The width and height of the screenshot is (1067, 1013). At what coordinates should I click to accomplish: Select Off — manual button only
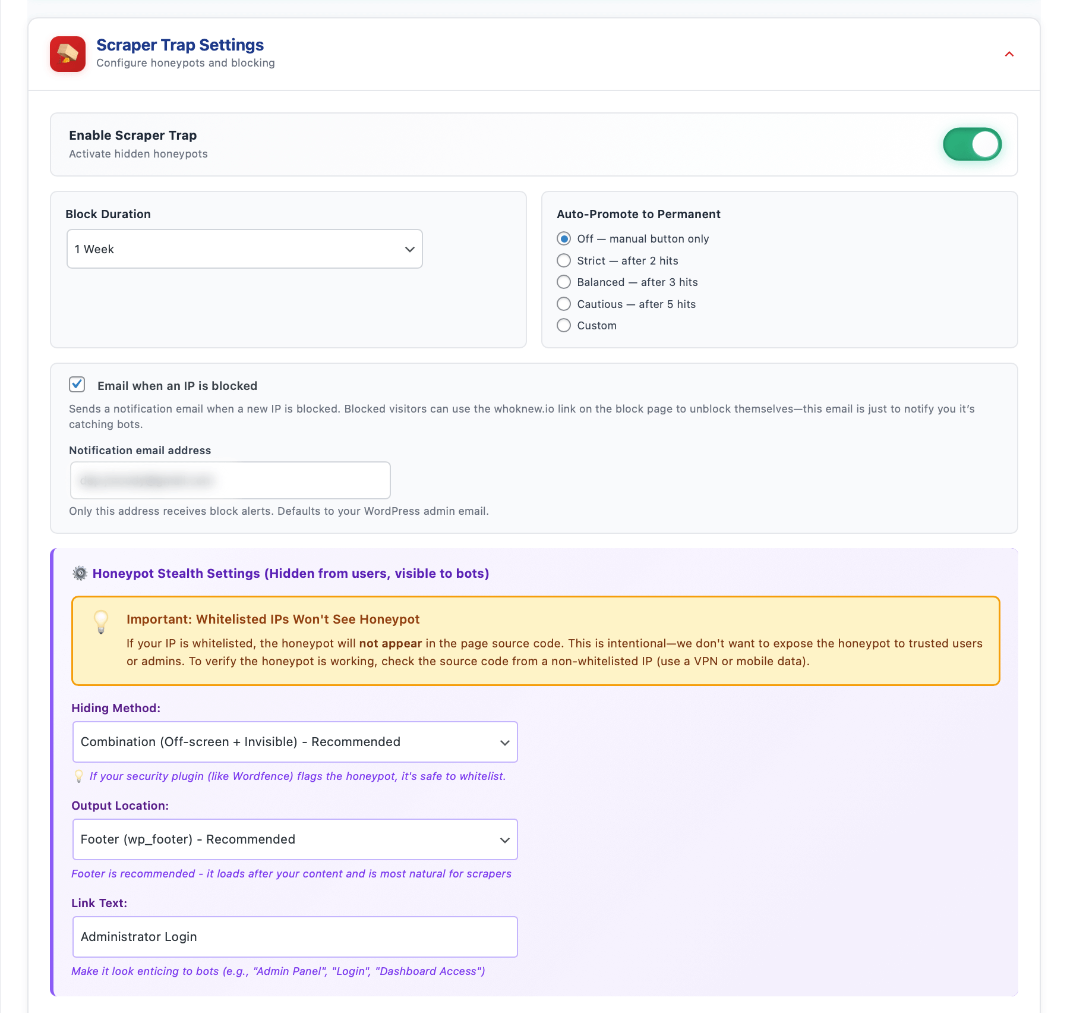click(x=563, y=238)
